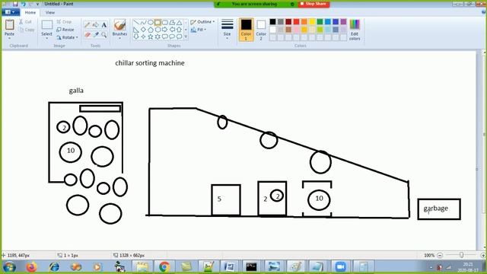Open the line Size dropdown
Image resolution: width=487 pixels, height=274 pixels.
click(x=227, y=30)
